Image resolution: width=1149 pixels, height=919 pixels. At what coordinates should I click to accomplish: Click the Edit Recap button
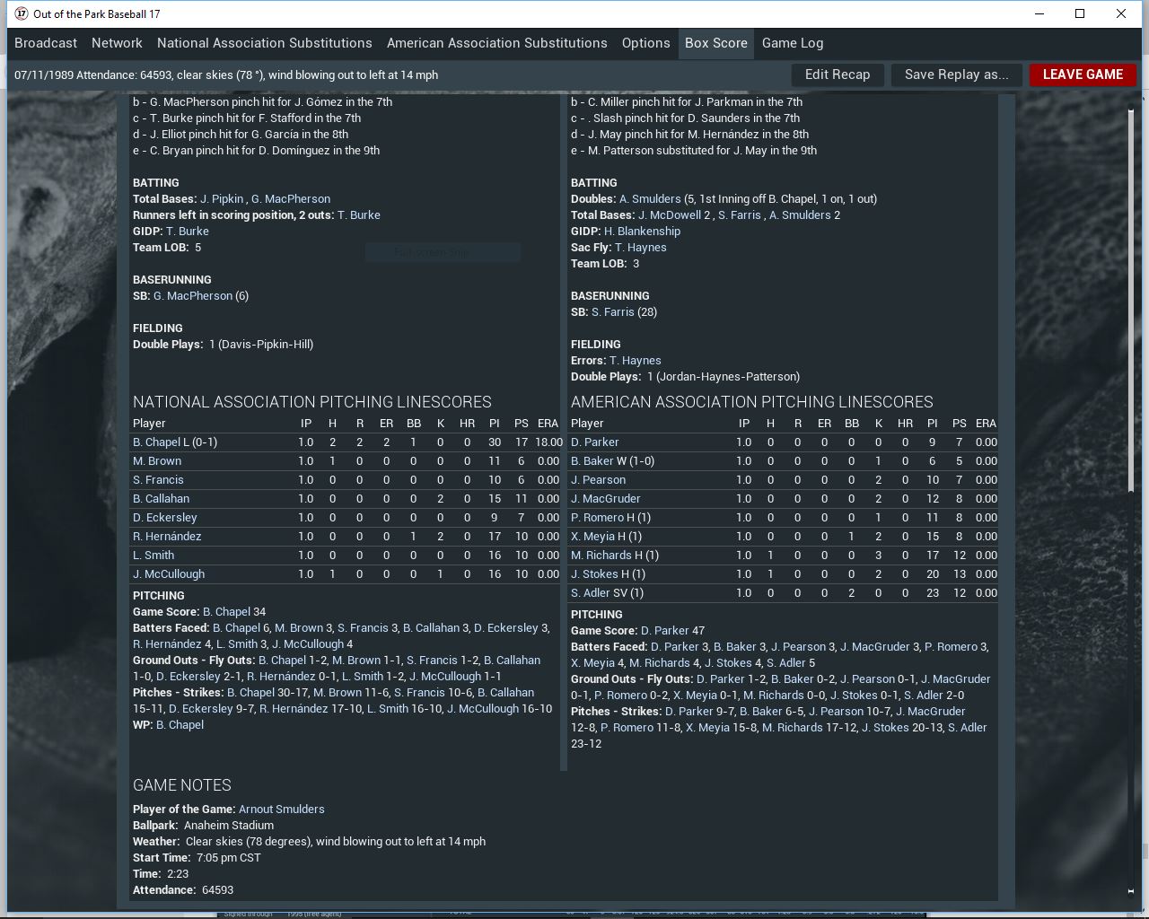point(838,74)
